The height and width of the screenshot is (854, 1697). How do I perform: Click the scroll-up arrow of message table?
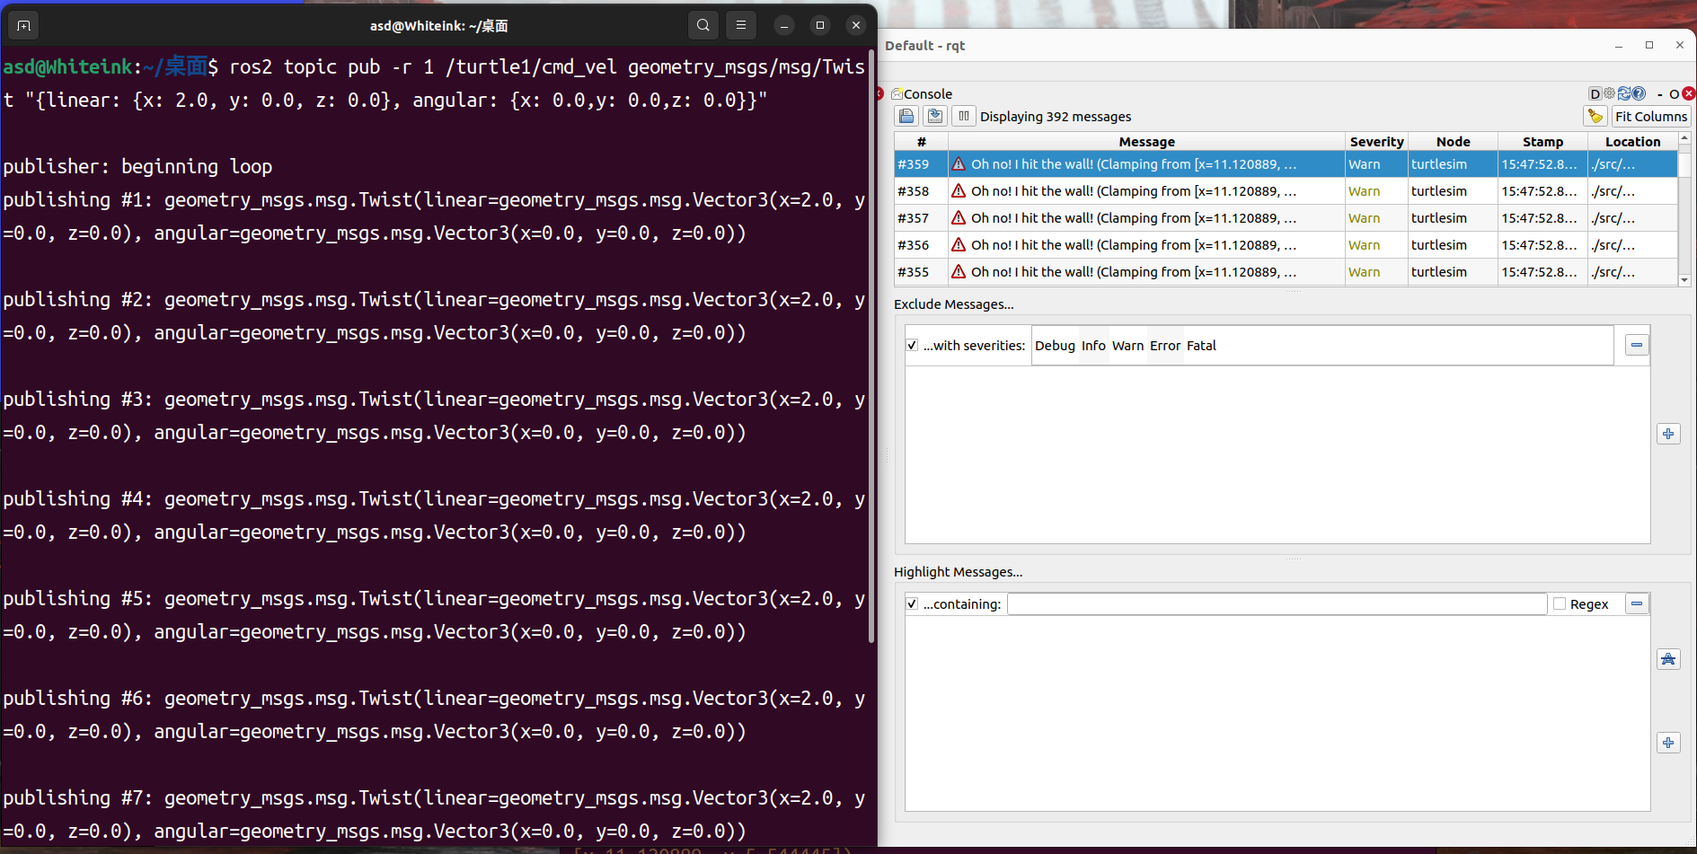pyautogui.click(x=1684, y=138)
